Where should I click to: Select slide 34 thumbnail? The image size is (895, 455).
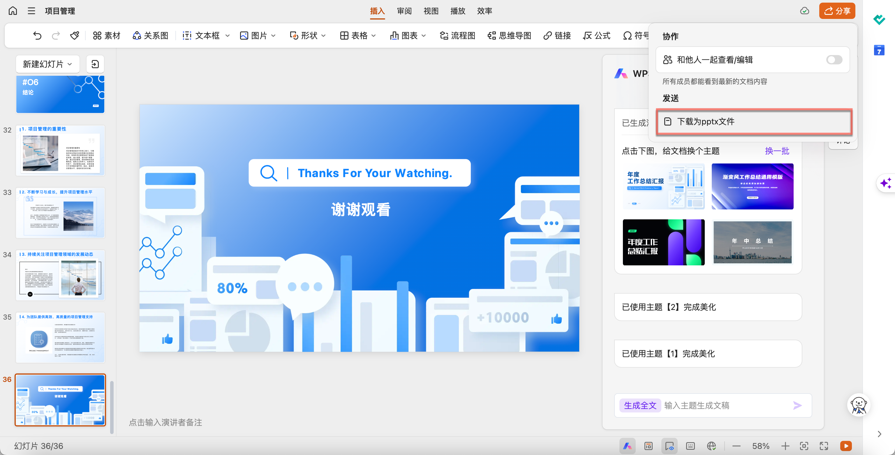coord(60,275)
